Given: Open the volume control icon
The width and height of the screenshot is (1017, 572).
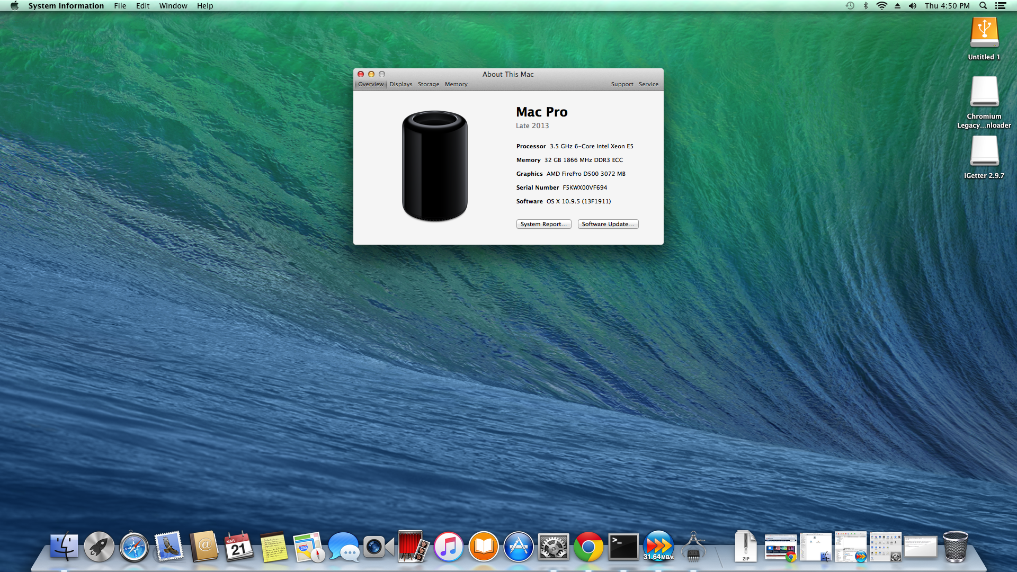Looking at the screenshot, I should click(x=912, y=6).
